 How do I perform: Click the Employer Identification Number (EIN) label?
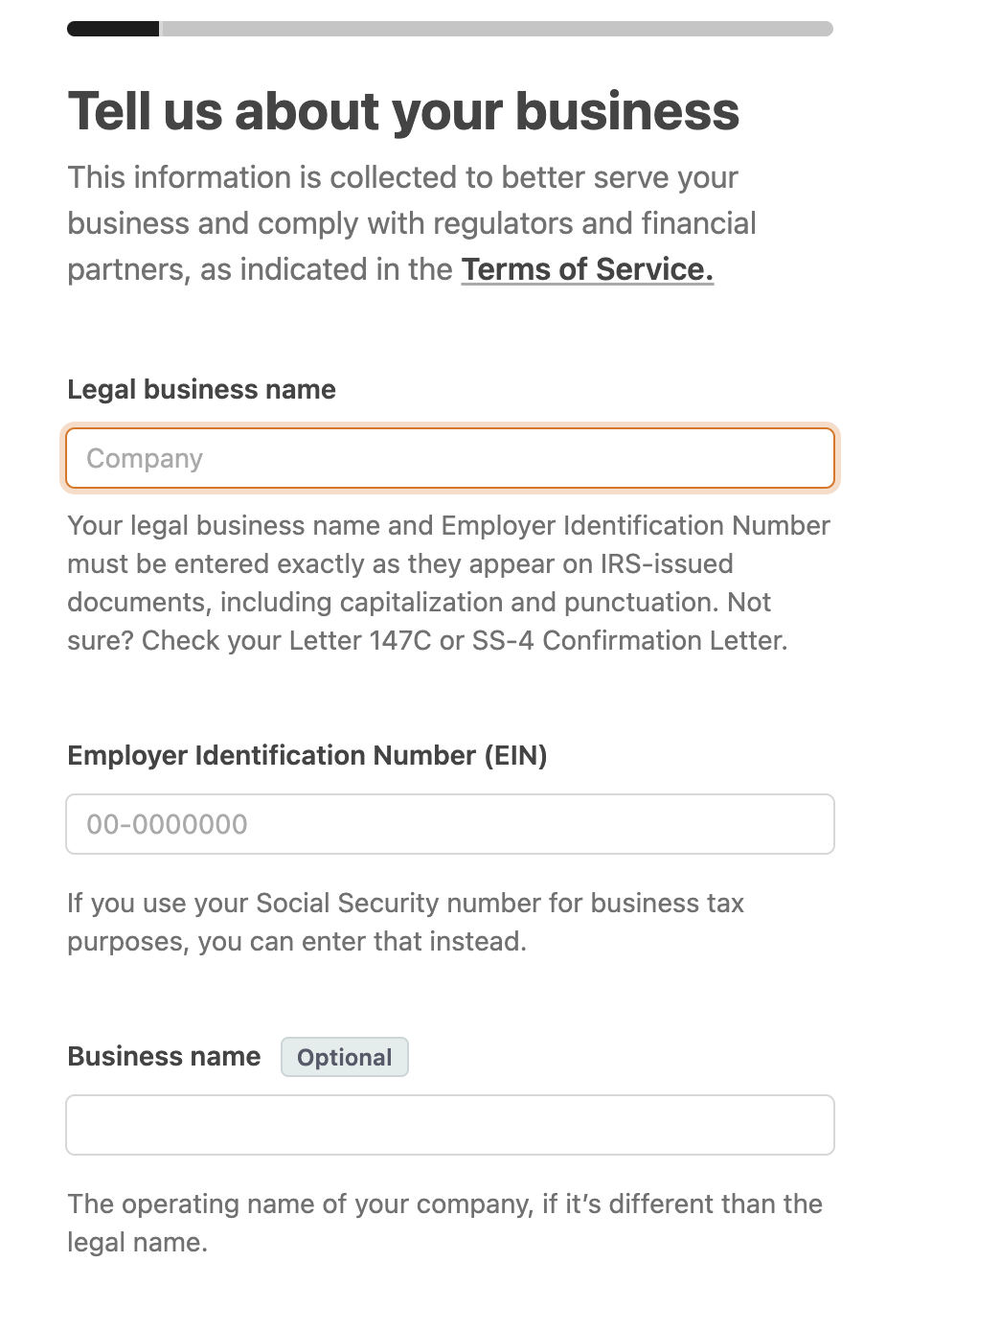[307, 756]
